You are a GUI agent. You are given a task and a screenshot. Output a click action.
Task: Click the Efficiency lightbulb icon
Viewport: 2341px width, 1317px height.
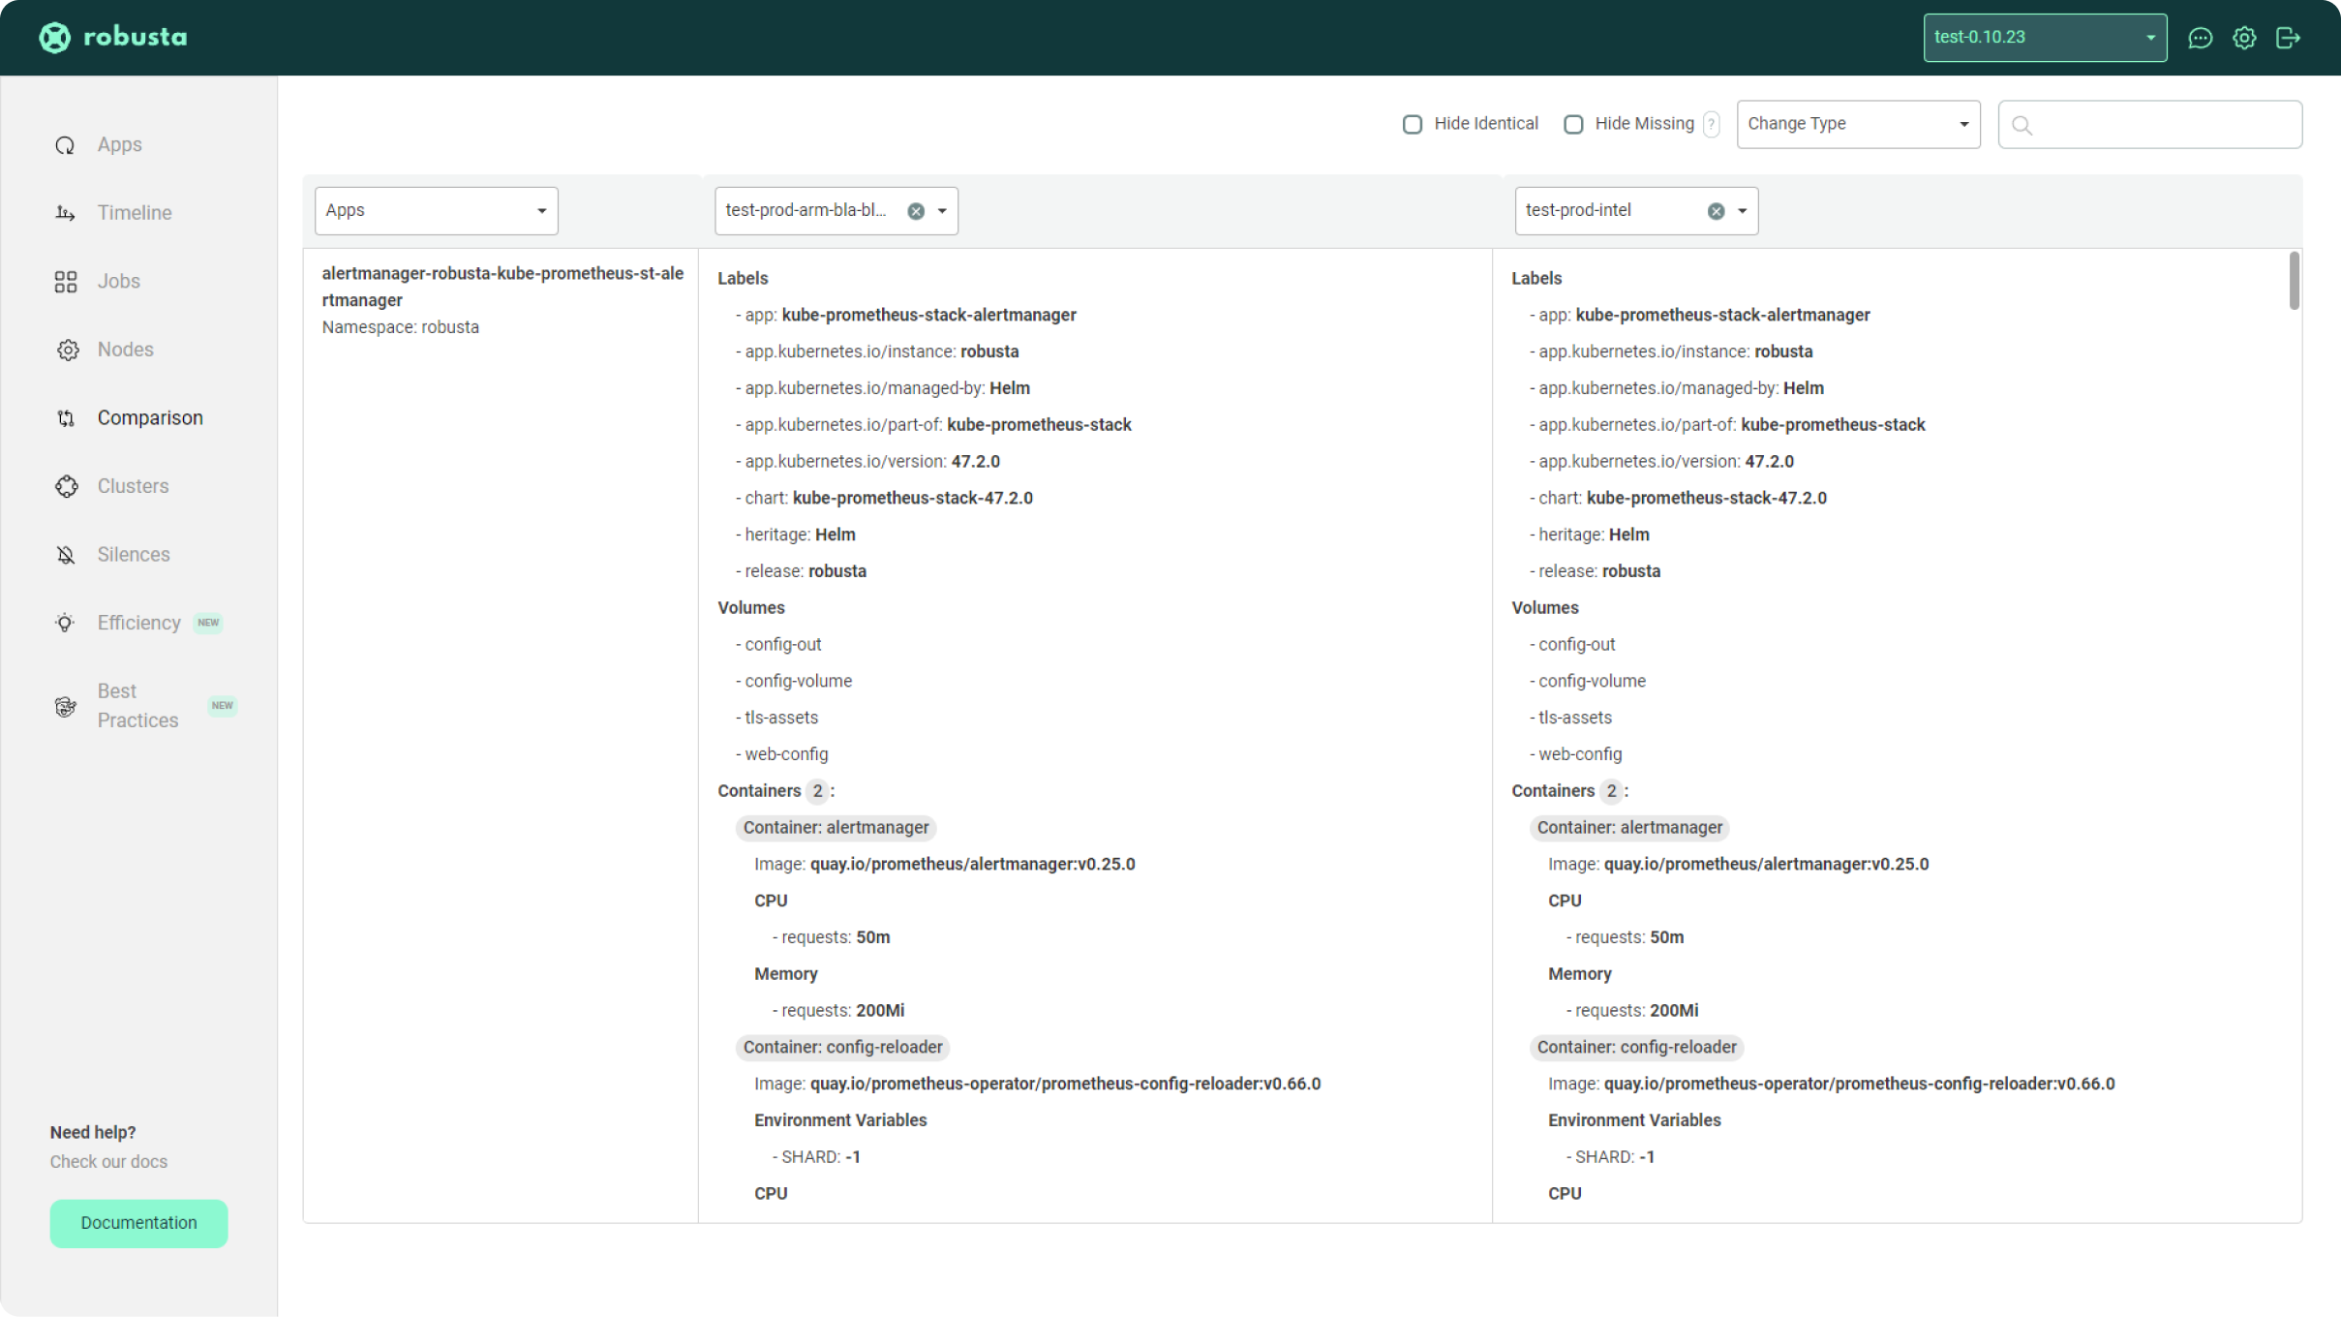coord(65,623)
